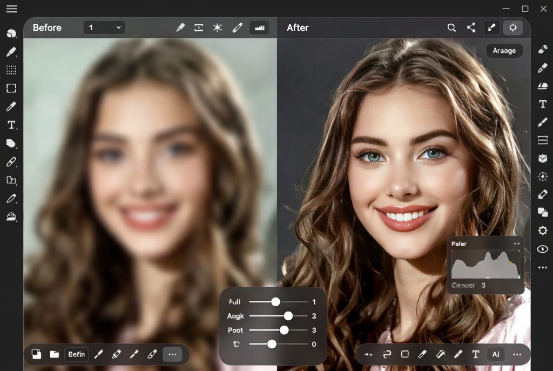This screenshot has height=371, width=553.
Task: Open settings gear in After header
Action: click(513, 28)
